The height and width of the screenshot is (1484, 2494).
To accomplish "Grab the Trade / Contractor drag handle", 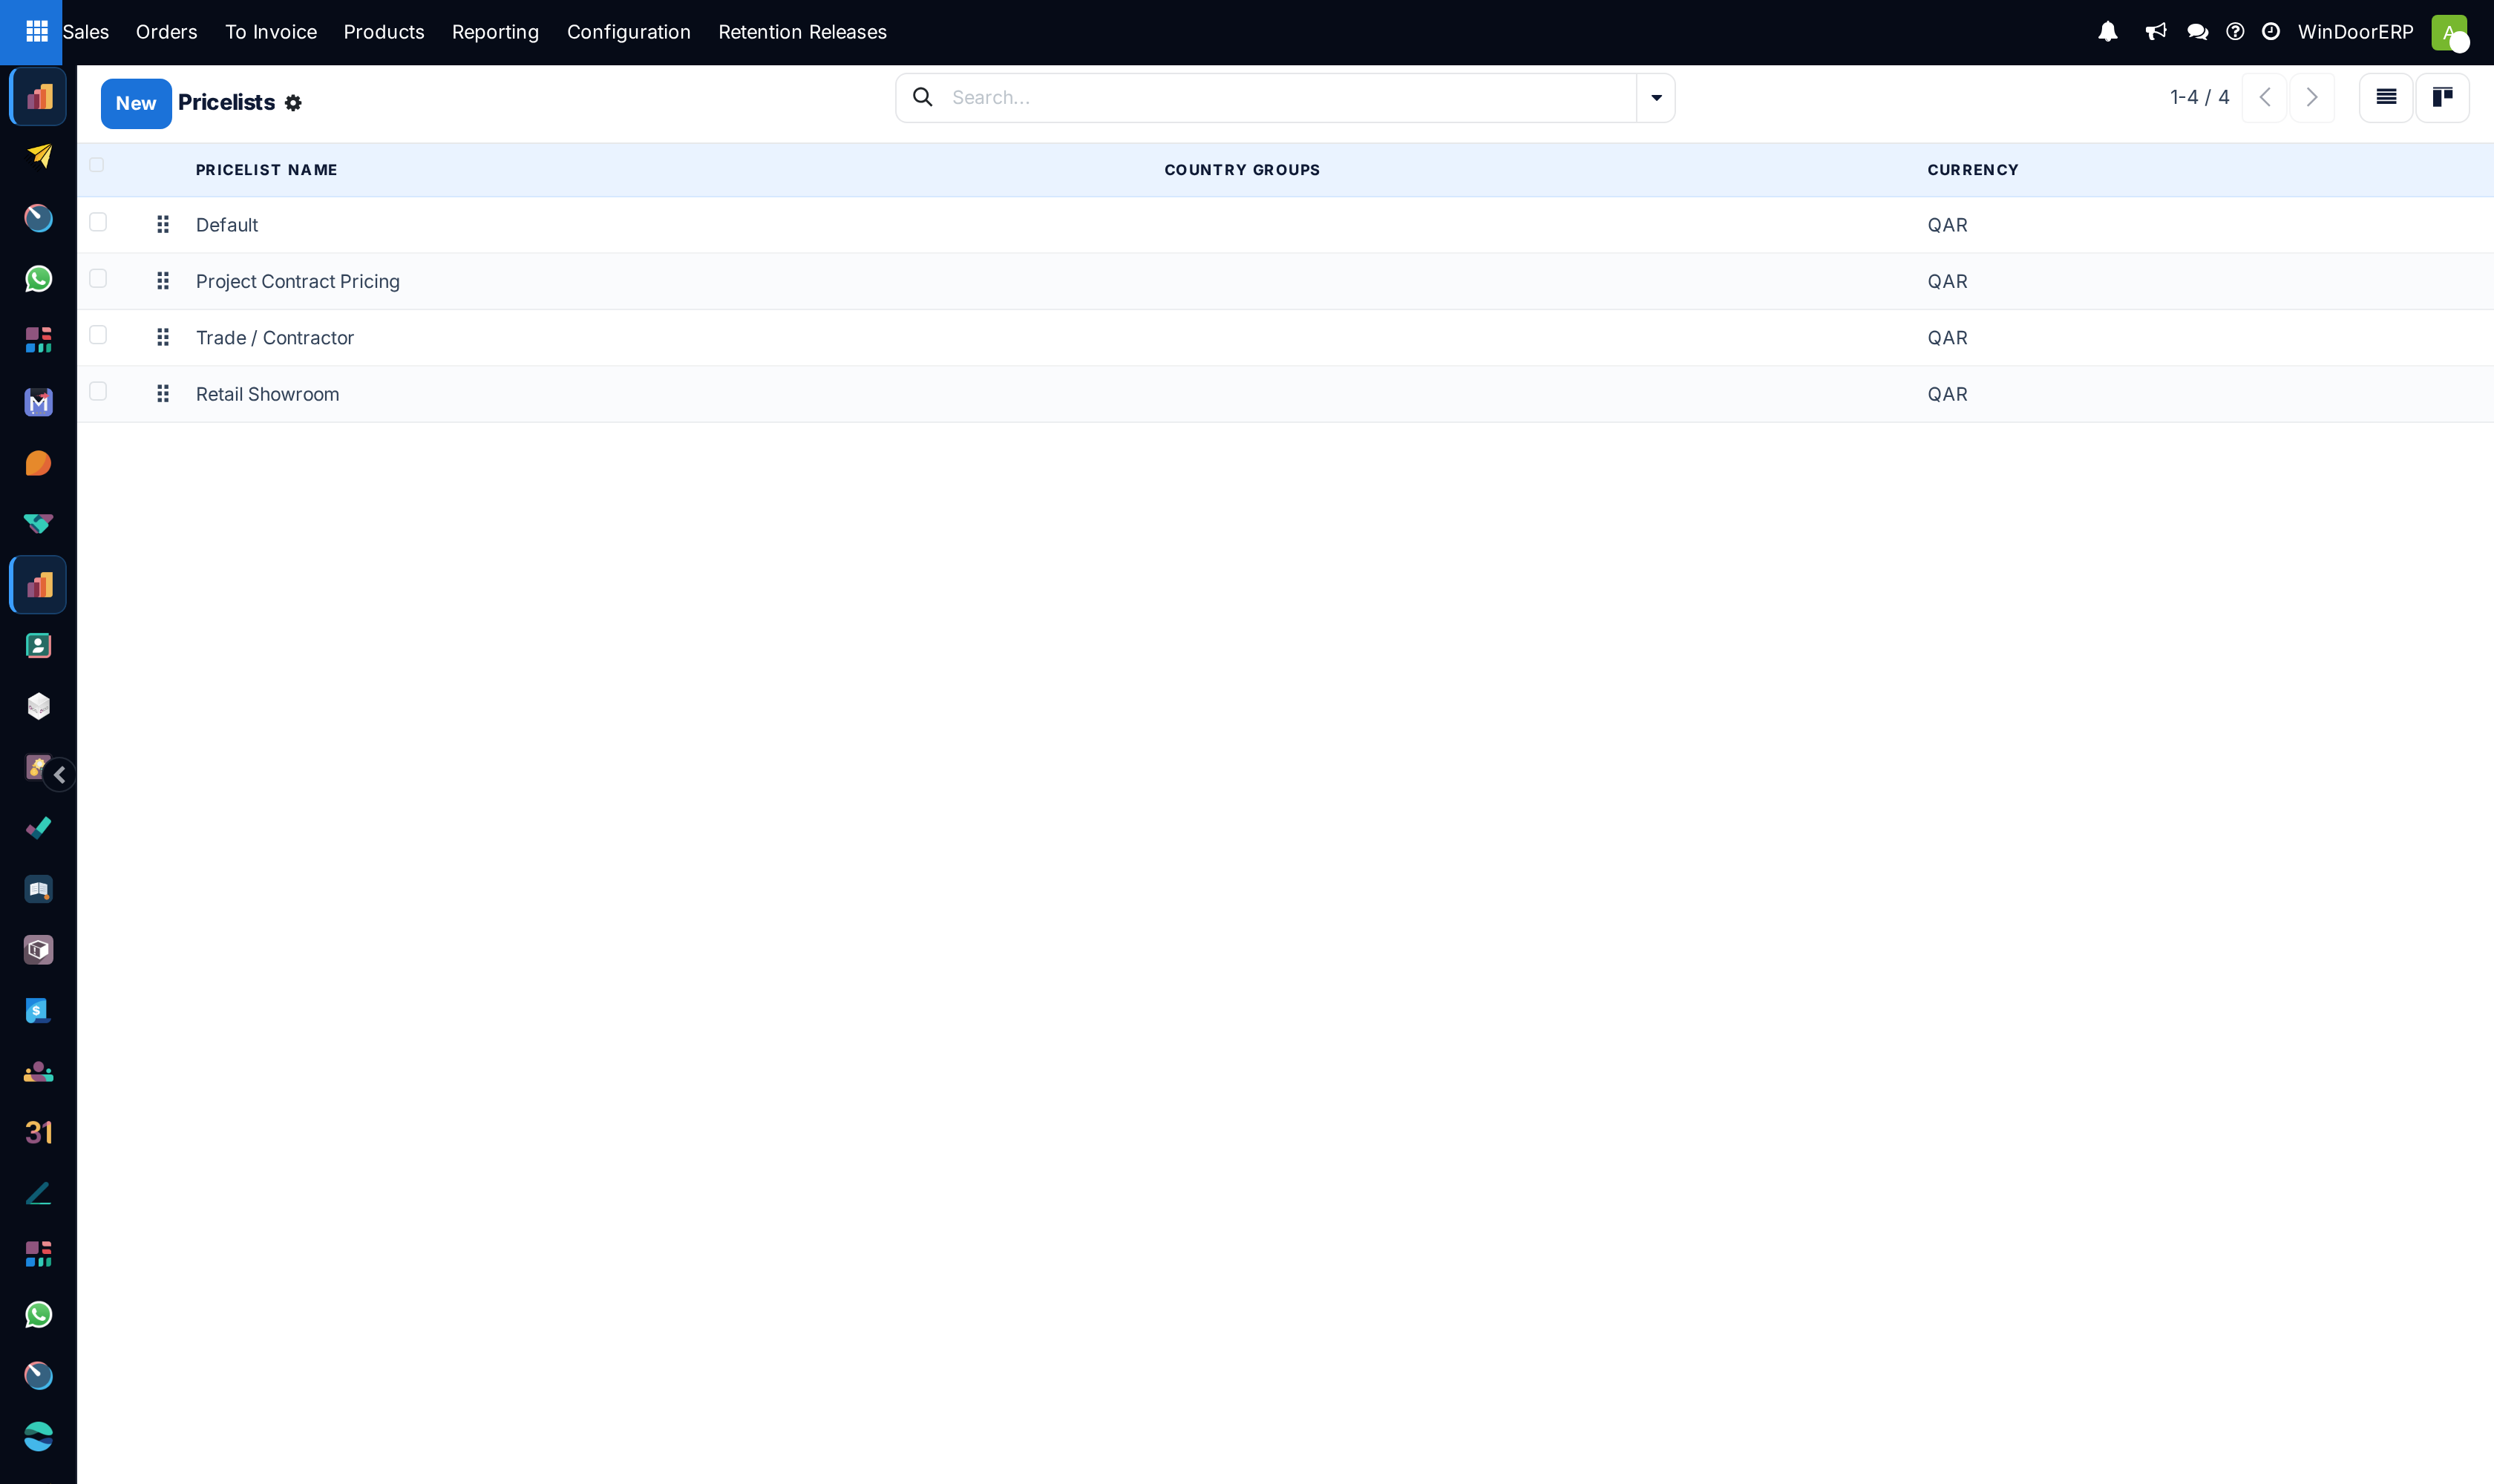I will [x=163, y=338].
